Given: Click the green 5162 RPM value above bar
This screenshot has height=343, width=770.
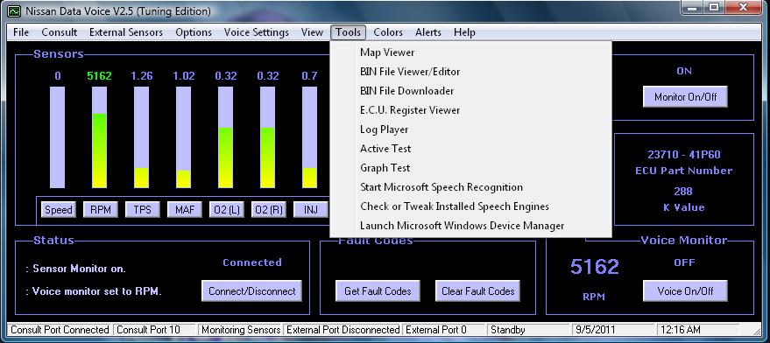Looking at the screenshot, I should 99,76.
